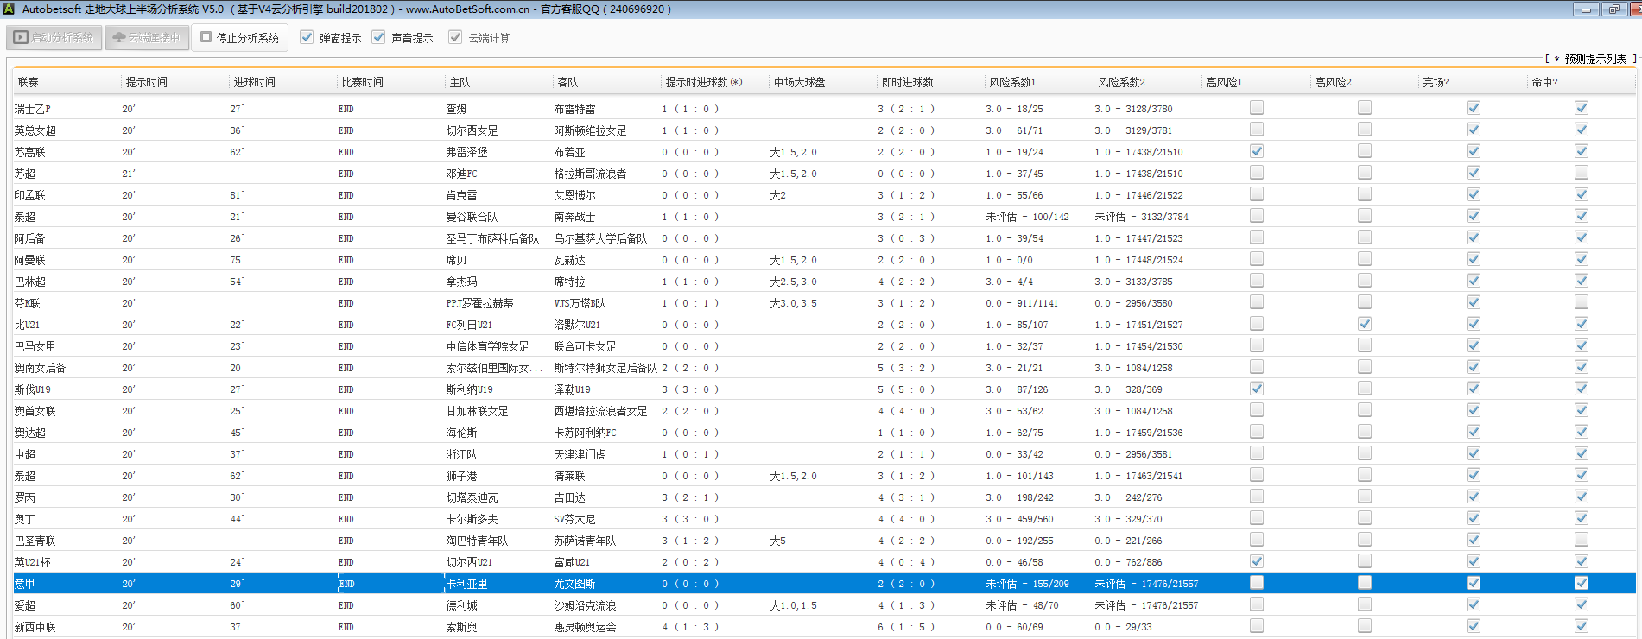Image resolution: width=1642 pixels, height=639 pixels.
Task: Click the play icon on 启动分析系统 button
Action: pyautogui.click(x=21, y=38)
